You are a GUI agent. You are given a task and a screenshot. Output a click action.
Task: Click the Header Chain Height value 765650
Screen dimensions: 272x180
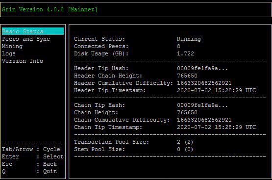point(187,76)
